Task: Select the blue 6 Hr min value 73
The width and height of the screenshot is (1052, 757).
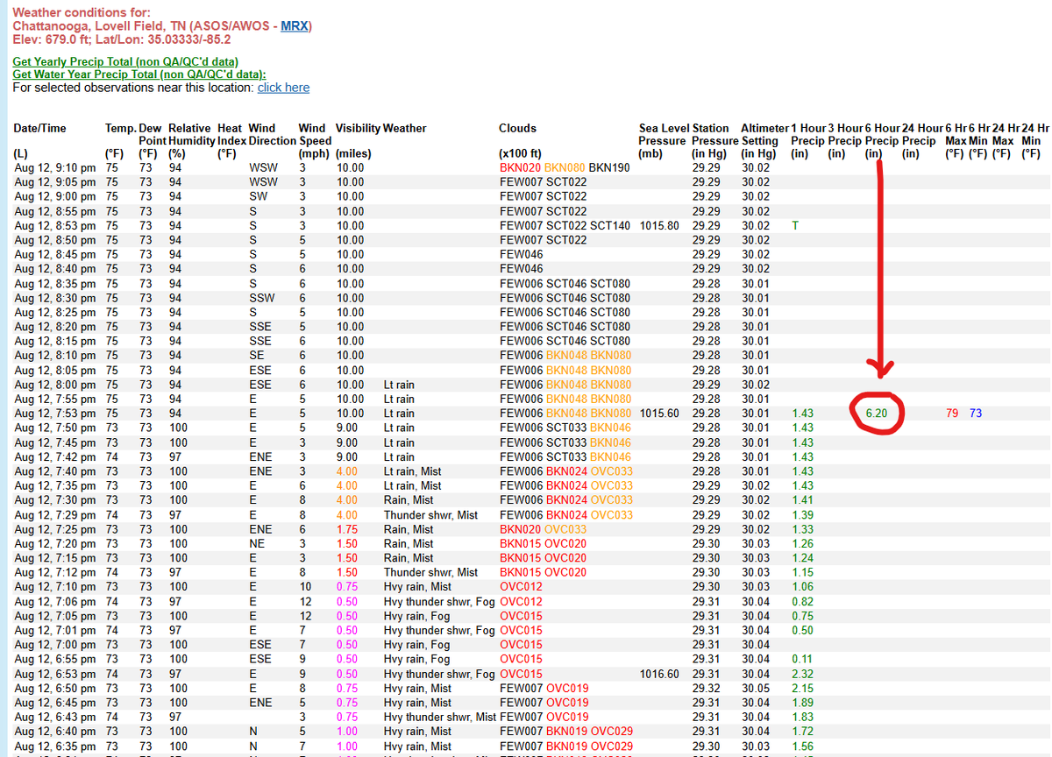Action: [x=976, y=413]
